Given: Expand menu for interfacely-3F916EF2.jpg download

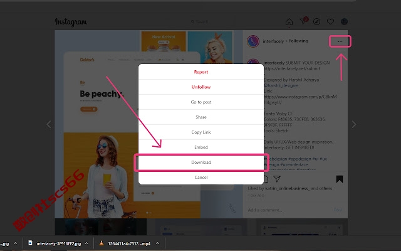Looking at the screenshot, I should pyautogui.click(x=86, y=243).
